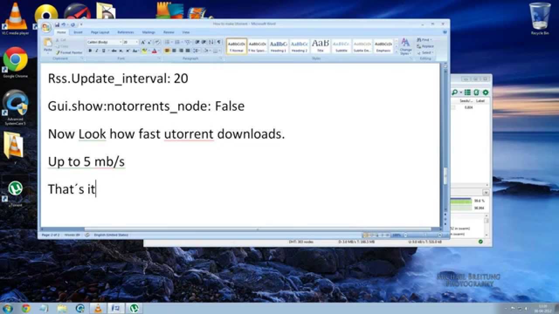Switch to the Review tab
This screenshot has width=559, height=314.
tap(169, 32)
